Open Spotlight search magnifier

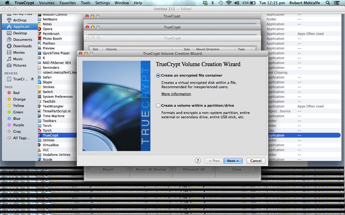click(328, 3)
